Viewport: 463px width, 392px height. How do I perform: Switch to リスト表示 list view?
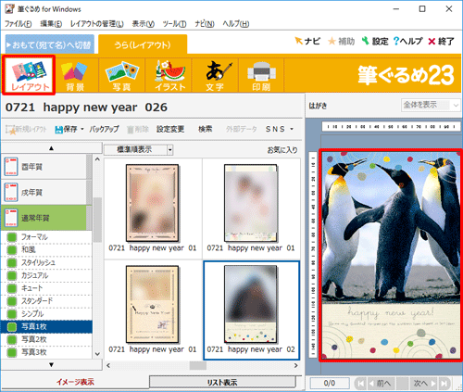[222, 383]
